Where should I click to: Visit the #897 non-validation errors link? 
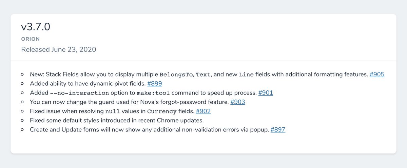pos(278,129)
